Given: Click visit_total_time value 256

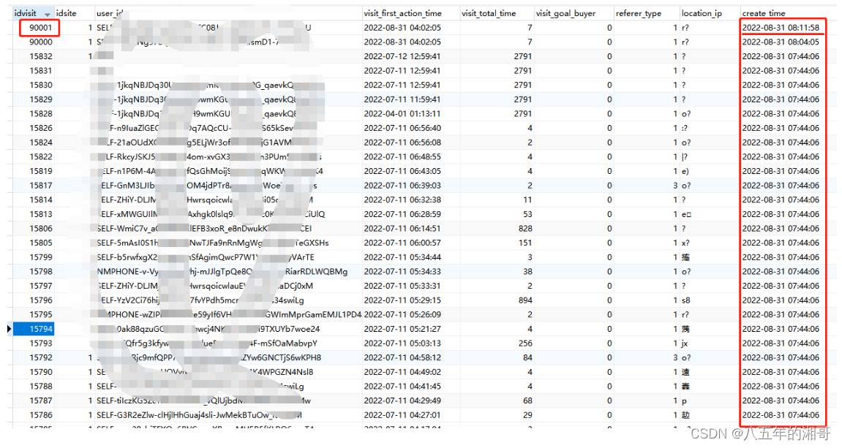Looking at the screenshot, I should click(525, 343).
